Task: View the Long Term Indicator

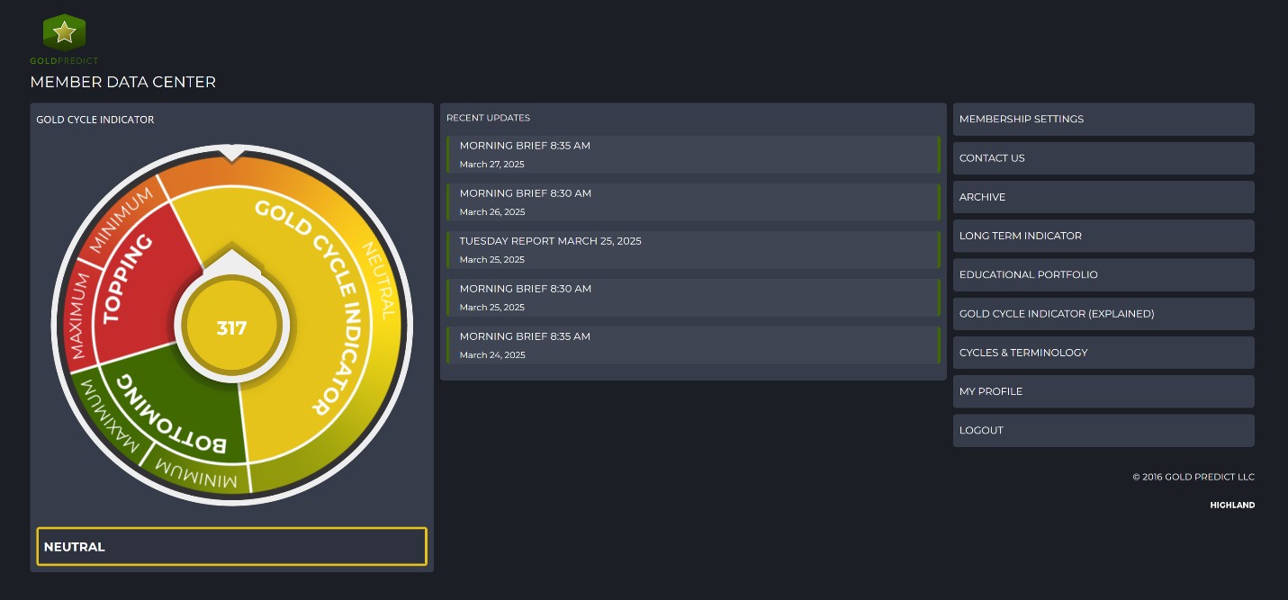Action: click(x=1103, y=236)
